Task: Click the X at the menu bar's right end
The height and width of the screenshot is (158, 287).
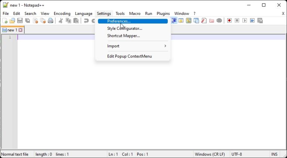Action: click(x=283, y=13)
